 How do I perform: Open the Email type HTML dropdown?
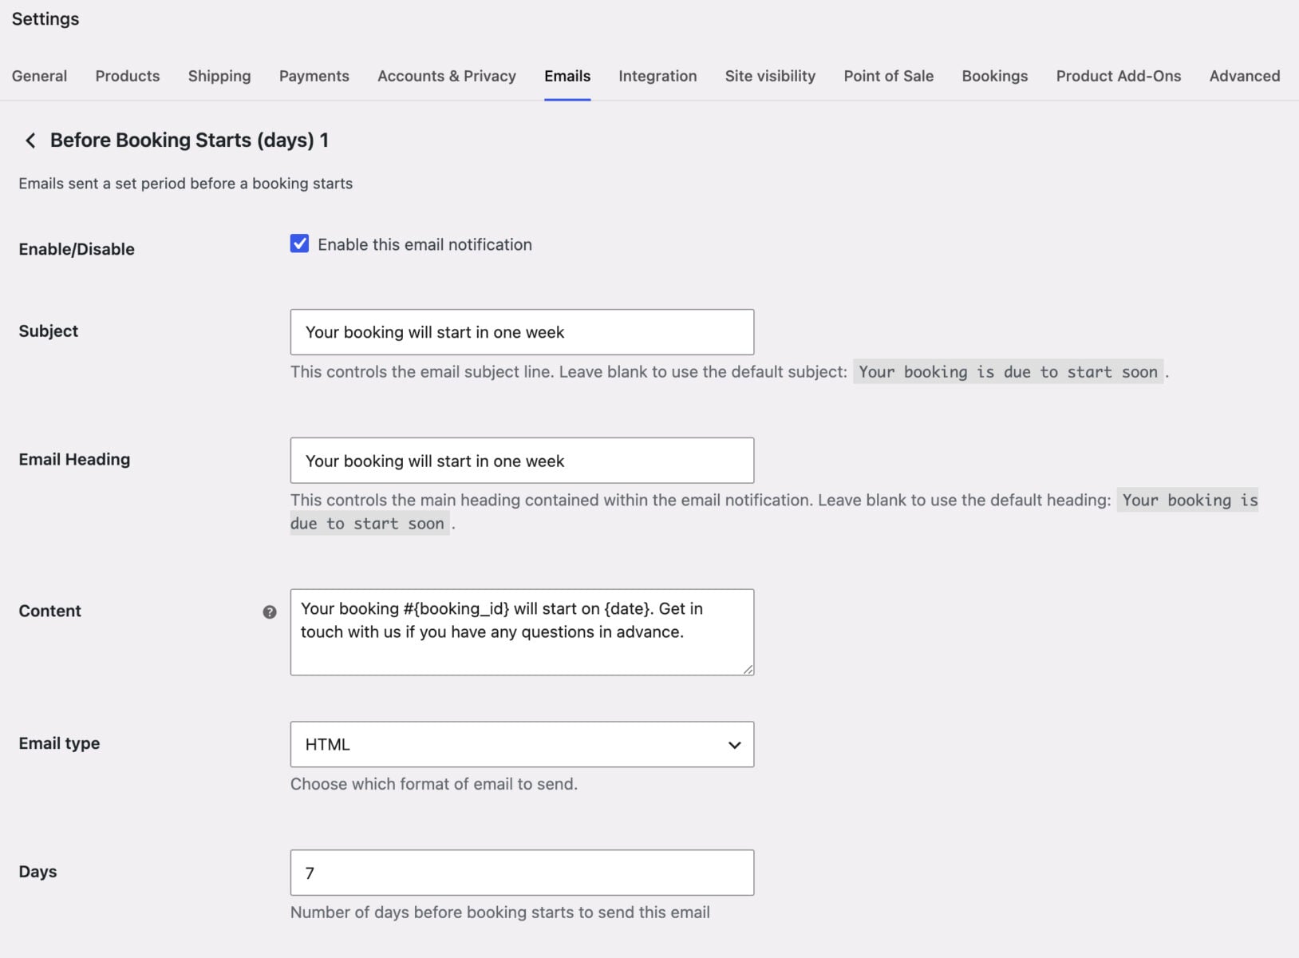[x=522, y=744]
